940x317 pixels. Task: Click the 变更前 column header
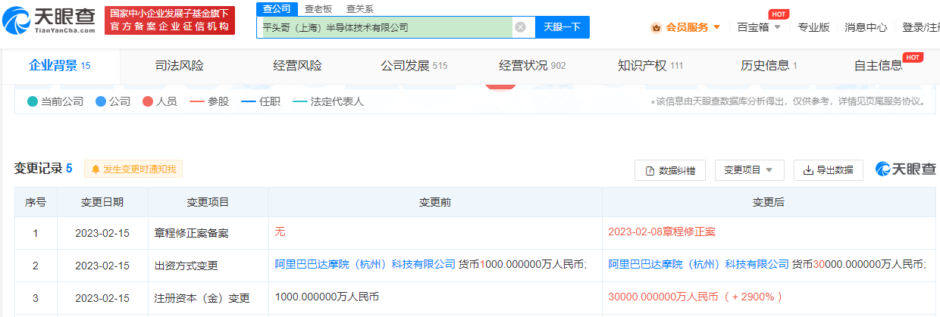pyautogui.click(x=435, y=202)
